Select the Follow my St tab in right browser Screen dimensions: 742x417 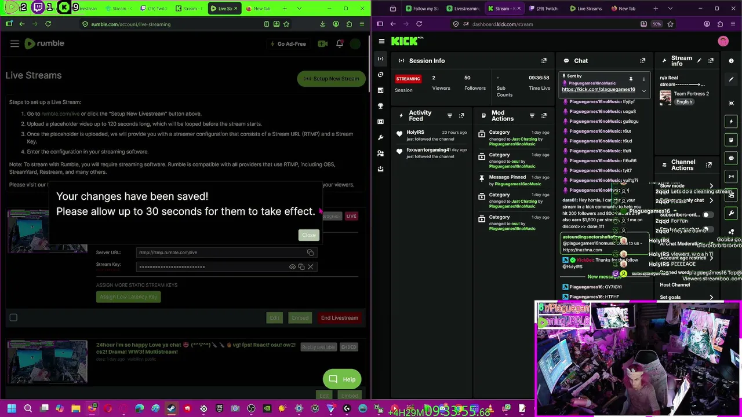pyautogui.click(x=422, y=9)
